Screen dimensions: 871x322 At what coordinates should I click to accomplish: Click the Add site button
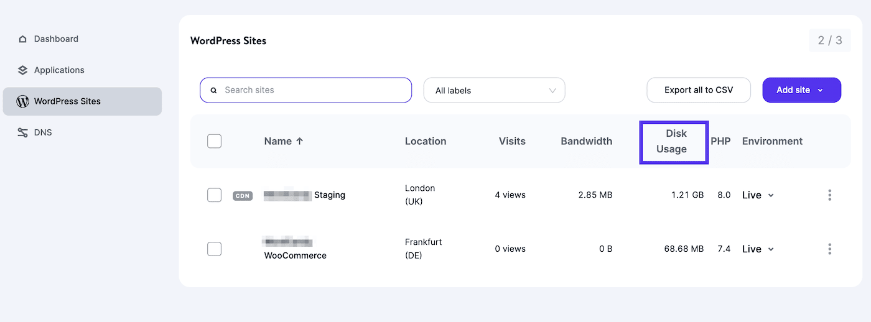coord(801,90)
